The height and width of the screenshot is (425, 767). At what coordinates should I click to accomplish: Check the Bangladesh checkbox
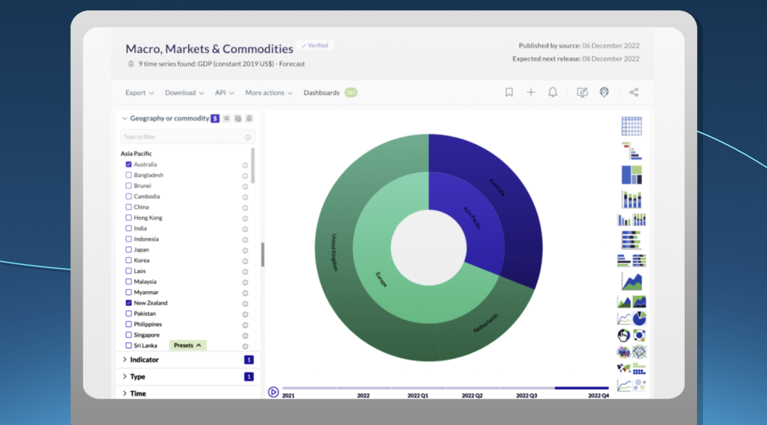129,175
